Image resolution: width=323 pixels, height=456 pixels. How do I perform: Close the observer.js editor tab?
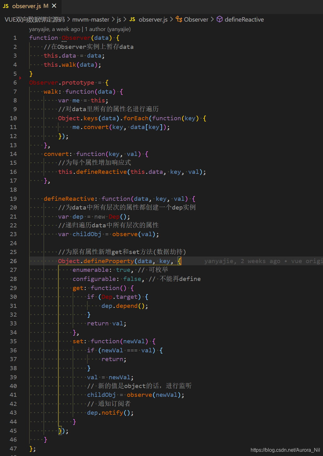click(x=54, y=6)
